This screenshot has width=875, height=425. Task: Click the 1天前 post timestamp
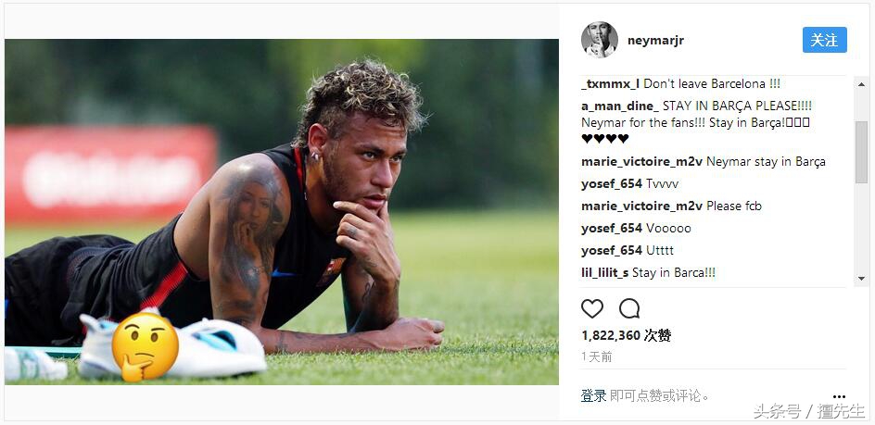click(x=597, y=357)
